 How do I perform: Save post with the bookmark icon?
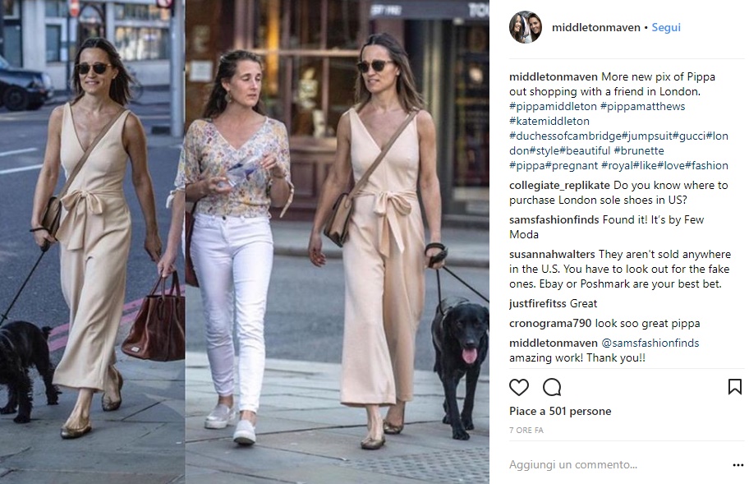point(735,386)
